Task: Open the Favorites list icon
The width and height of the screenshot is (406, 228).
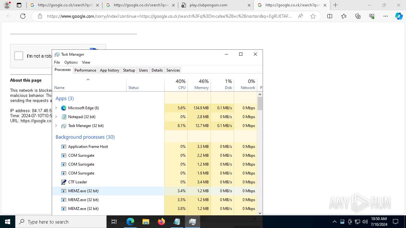Action: tap(344, 16)
